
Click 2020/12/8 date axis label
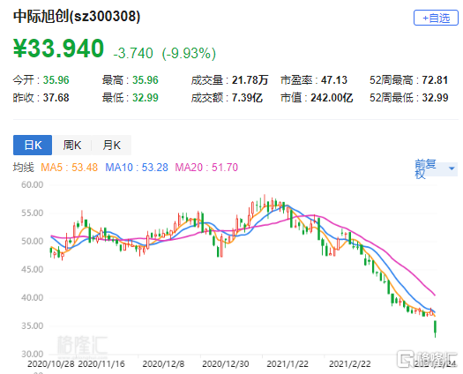(163, 364)
